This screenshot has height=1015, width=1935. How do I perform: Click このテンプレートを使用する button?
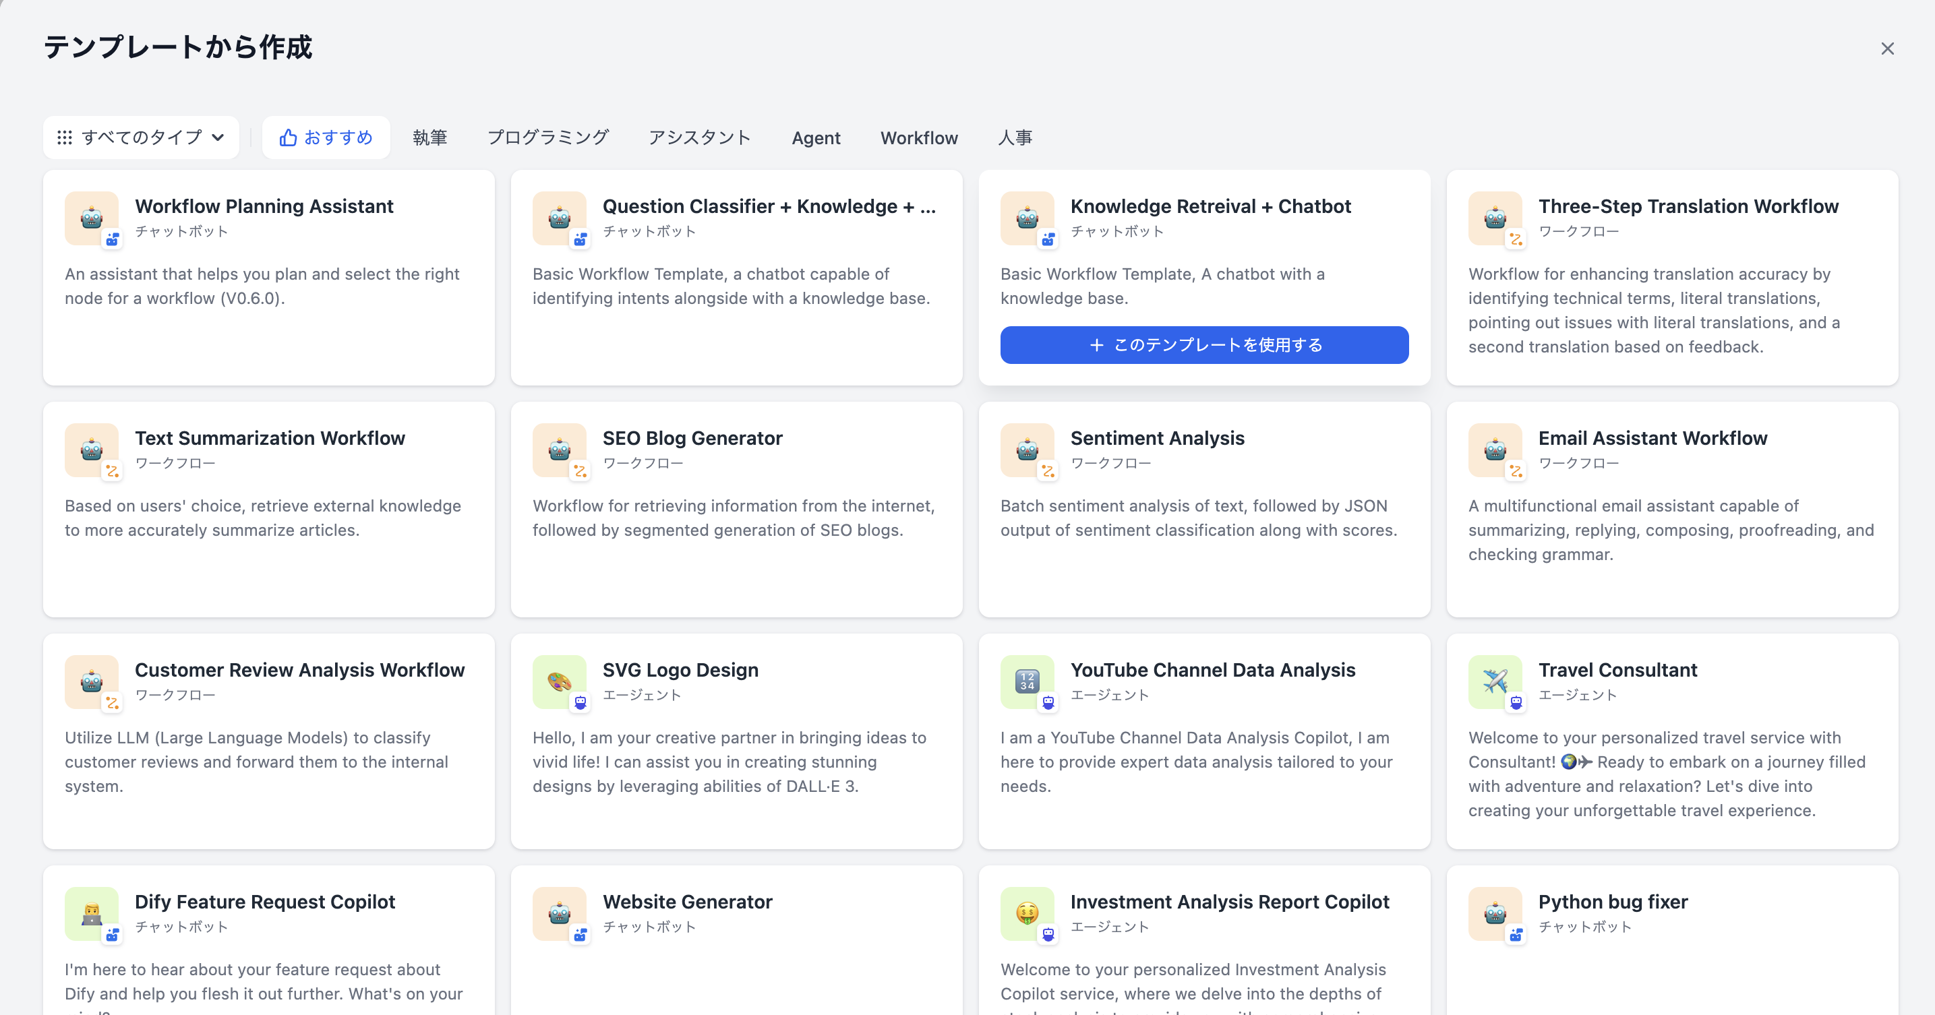click(x=1204, y=345)
